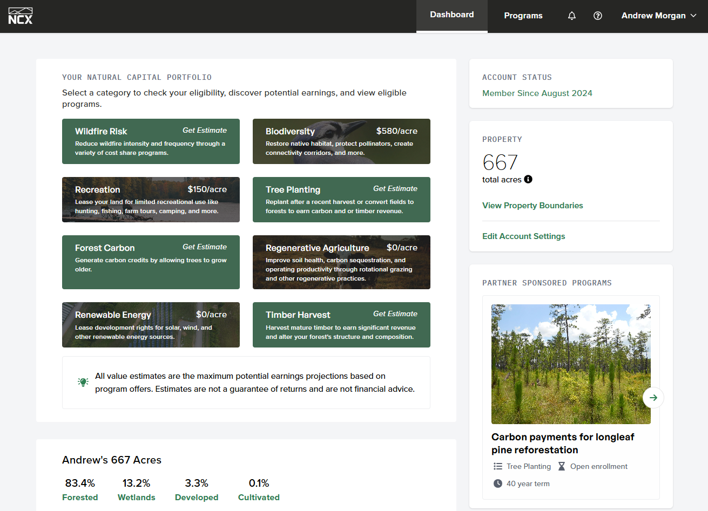Expand the Andrew Morgan account menu

658,16
